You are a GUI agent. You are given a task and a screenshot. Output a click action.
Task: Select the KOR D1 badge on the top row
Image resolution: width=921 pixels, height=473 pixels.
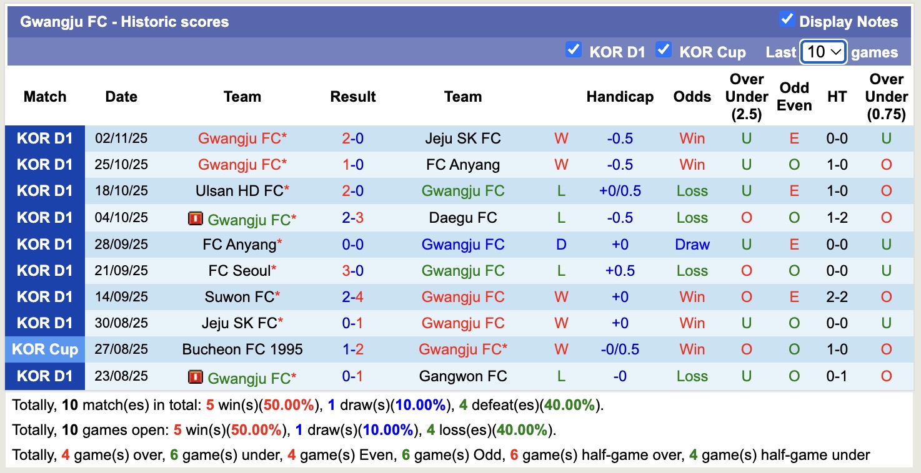[x=45, y=139]
